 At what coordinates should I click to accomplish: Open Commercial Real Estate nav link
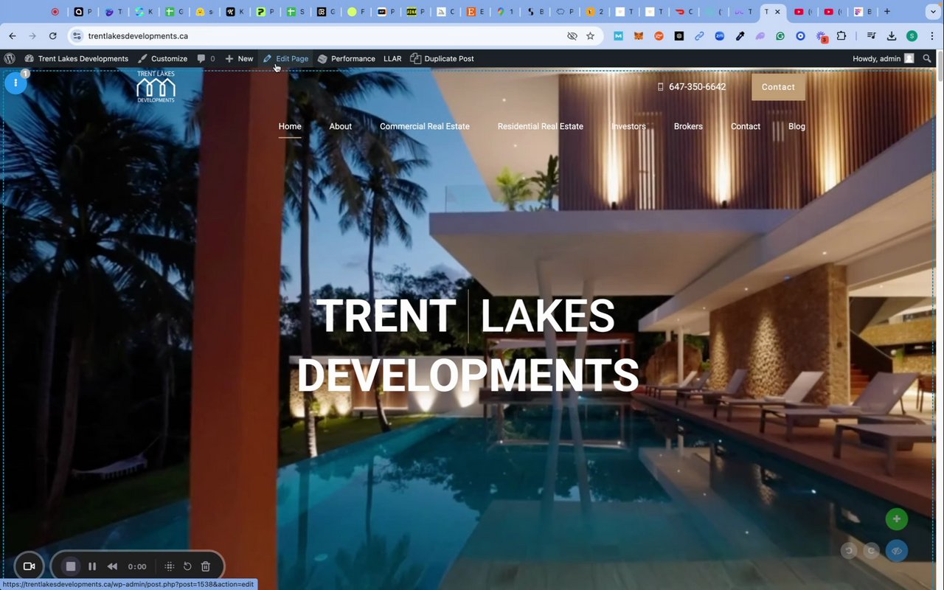point(425,126)
